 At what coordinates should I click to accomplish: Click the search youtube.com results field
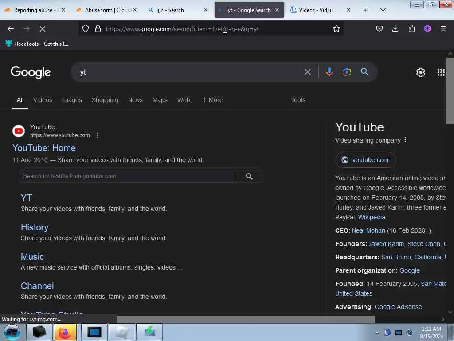[x=128, y=176]
